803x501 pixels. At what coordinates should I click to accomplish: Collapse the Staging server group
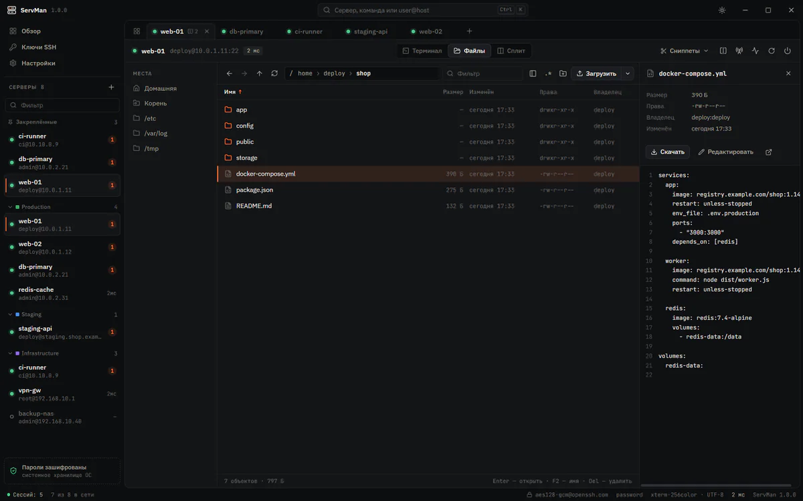tap(62, 315)
